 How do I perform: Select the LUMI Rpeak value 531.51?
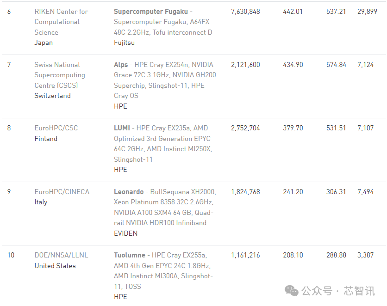pos(336,128)
